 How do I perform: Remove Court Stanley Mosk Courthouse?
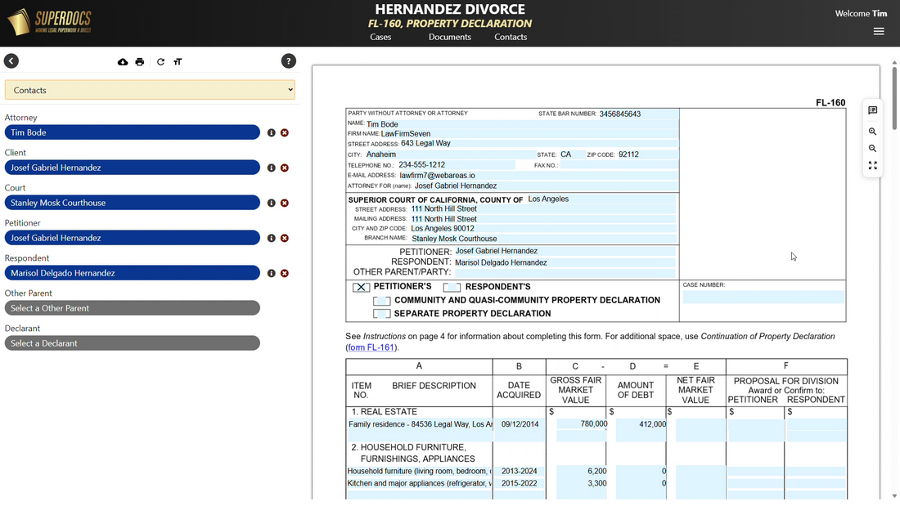(285, 203)
